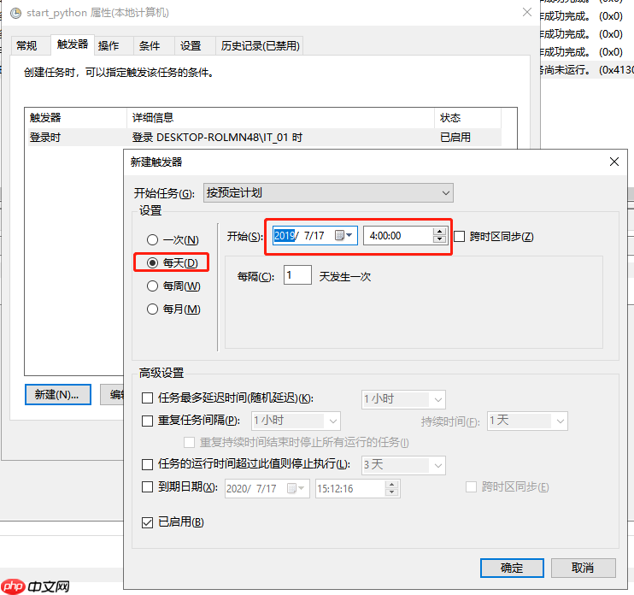Enable 任务的运行时间超过此值则停止执行 checkbox
Viewport: 634px width, 595px height.
pyautogui.click(x=147, y=464)
